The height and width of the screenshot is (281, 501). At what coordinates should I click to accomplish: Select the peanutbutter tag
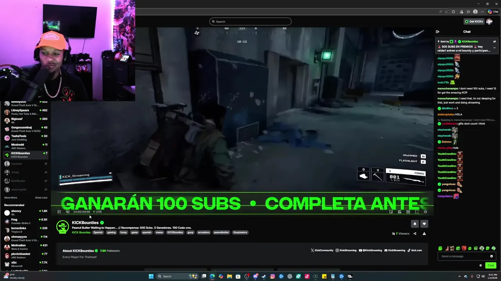[x=221, y=233]
